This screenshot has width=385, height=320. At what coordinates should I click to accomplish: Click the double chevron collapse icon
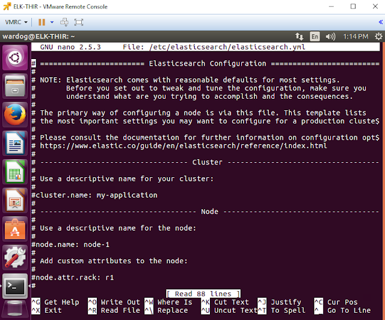coord(381,22)
